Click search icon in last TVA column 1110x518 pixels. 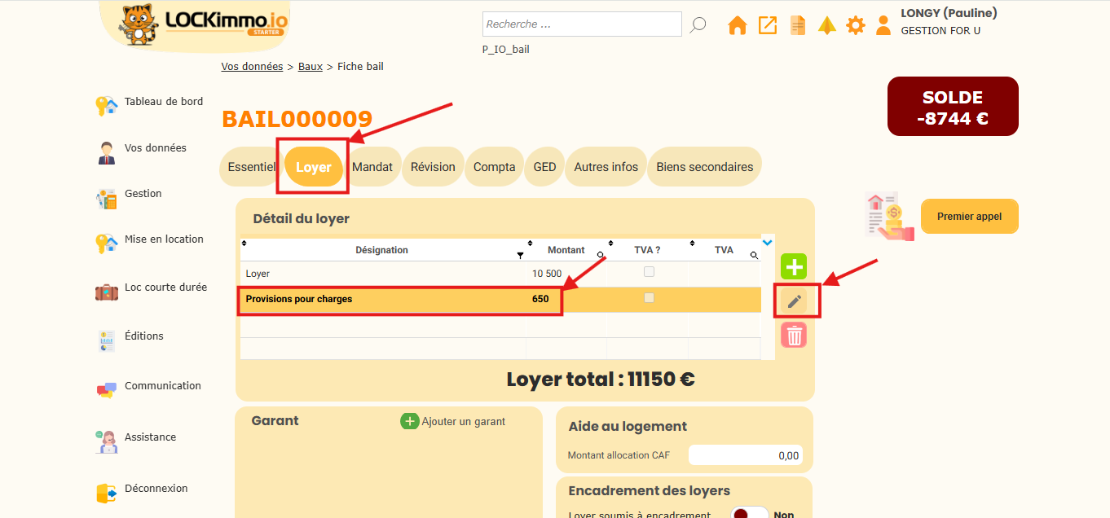(755, 256)
